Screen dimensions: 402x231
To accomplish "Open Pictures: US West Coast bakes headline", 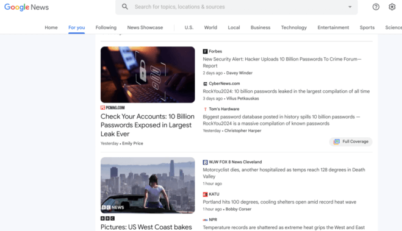I will (146, 227).
